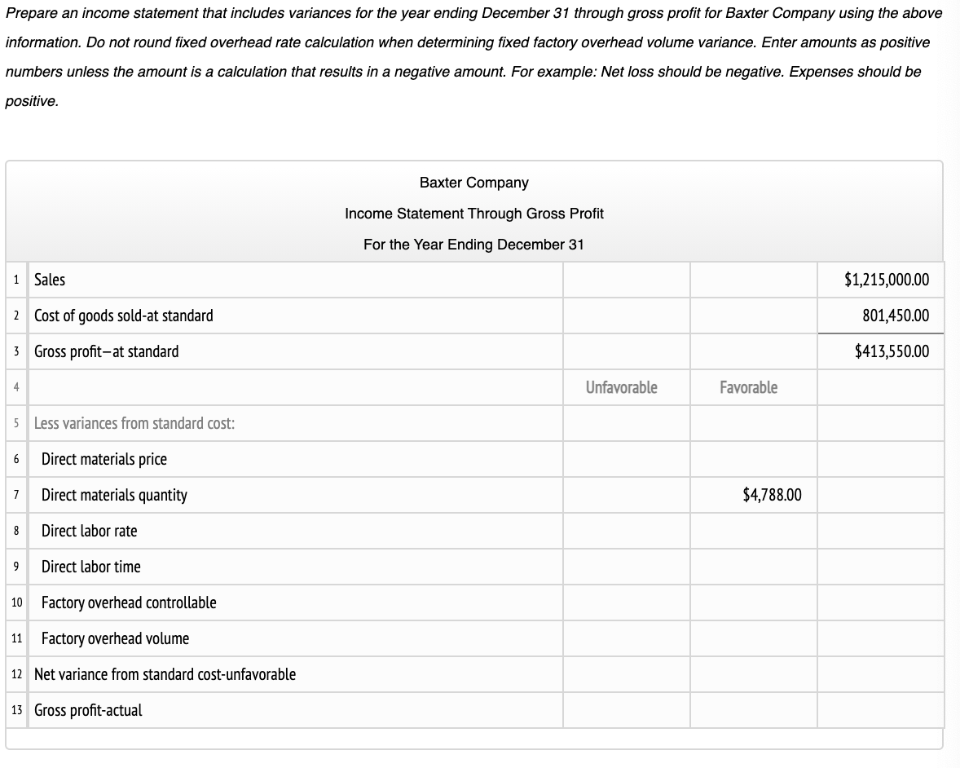
Task: Select the Cost of goods sold-at standard amount
Action: 881,316
